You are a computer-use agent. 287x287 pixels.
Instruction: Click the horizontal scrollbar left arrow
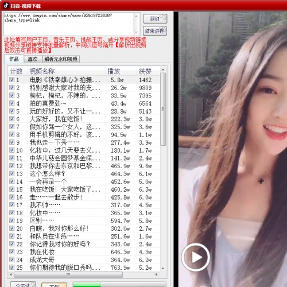pyautogui.click(x=11, y=275)
